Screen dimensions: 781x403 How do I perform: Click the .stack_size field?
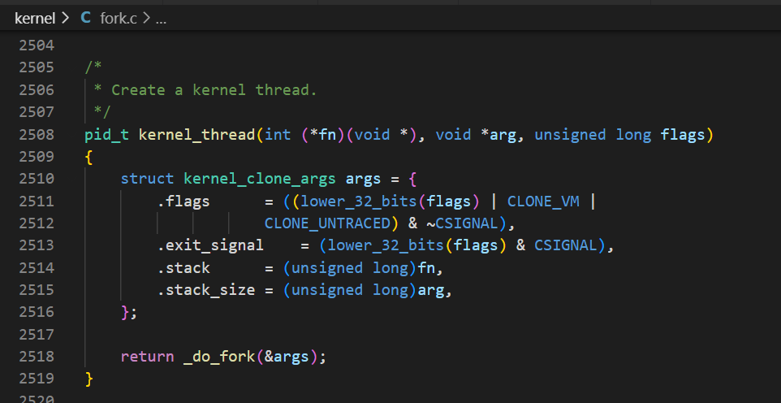[205, 290]
